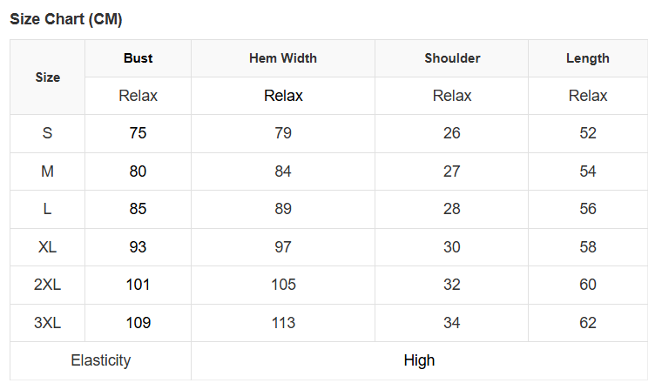Select the Size column header
Screen dimensions: 662x383
[x=48, y=77]
